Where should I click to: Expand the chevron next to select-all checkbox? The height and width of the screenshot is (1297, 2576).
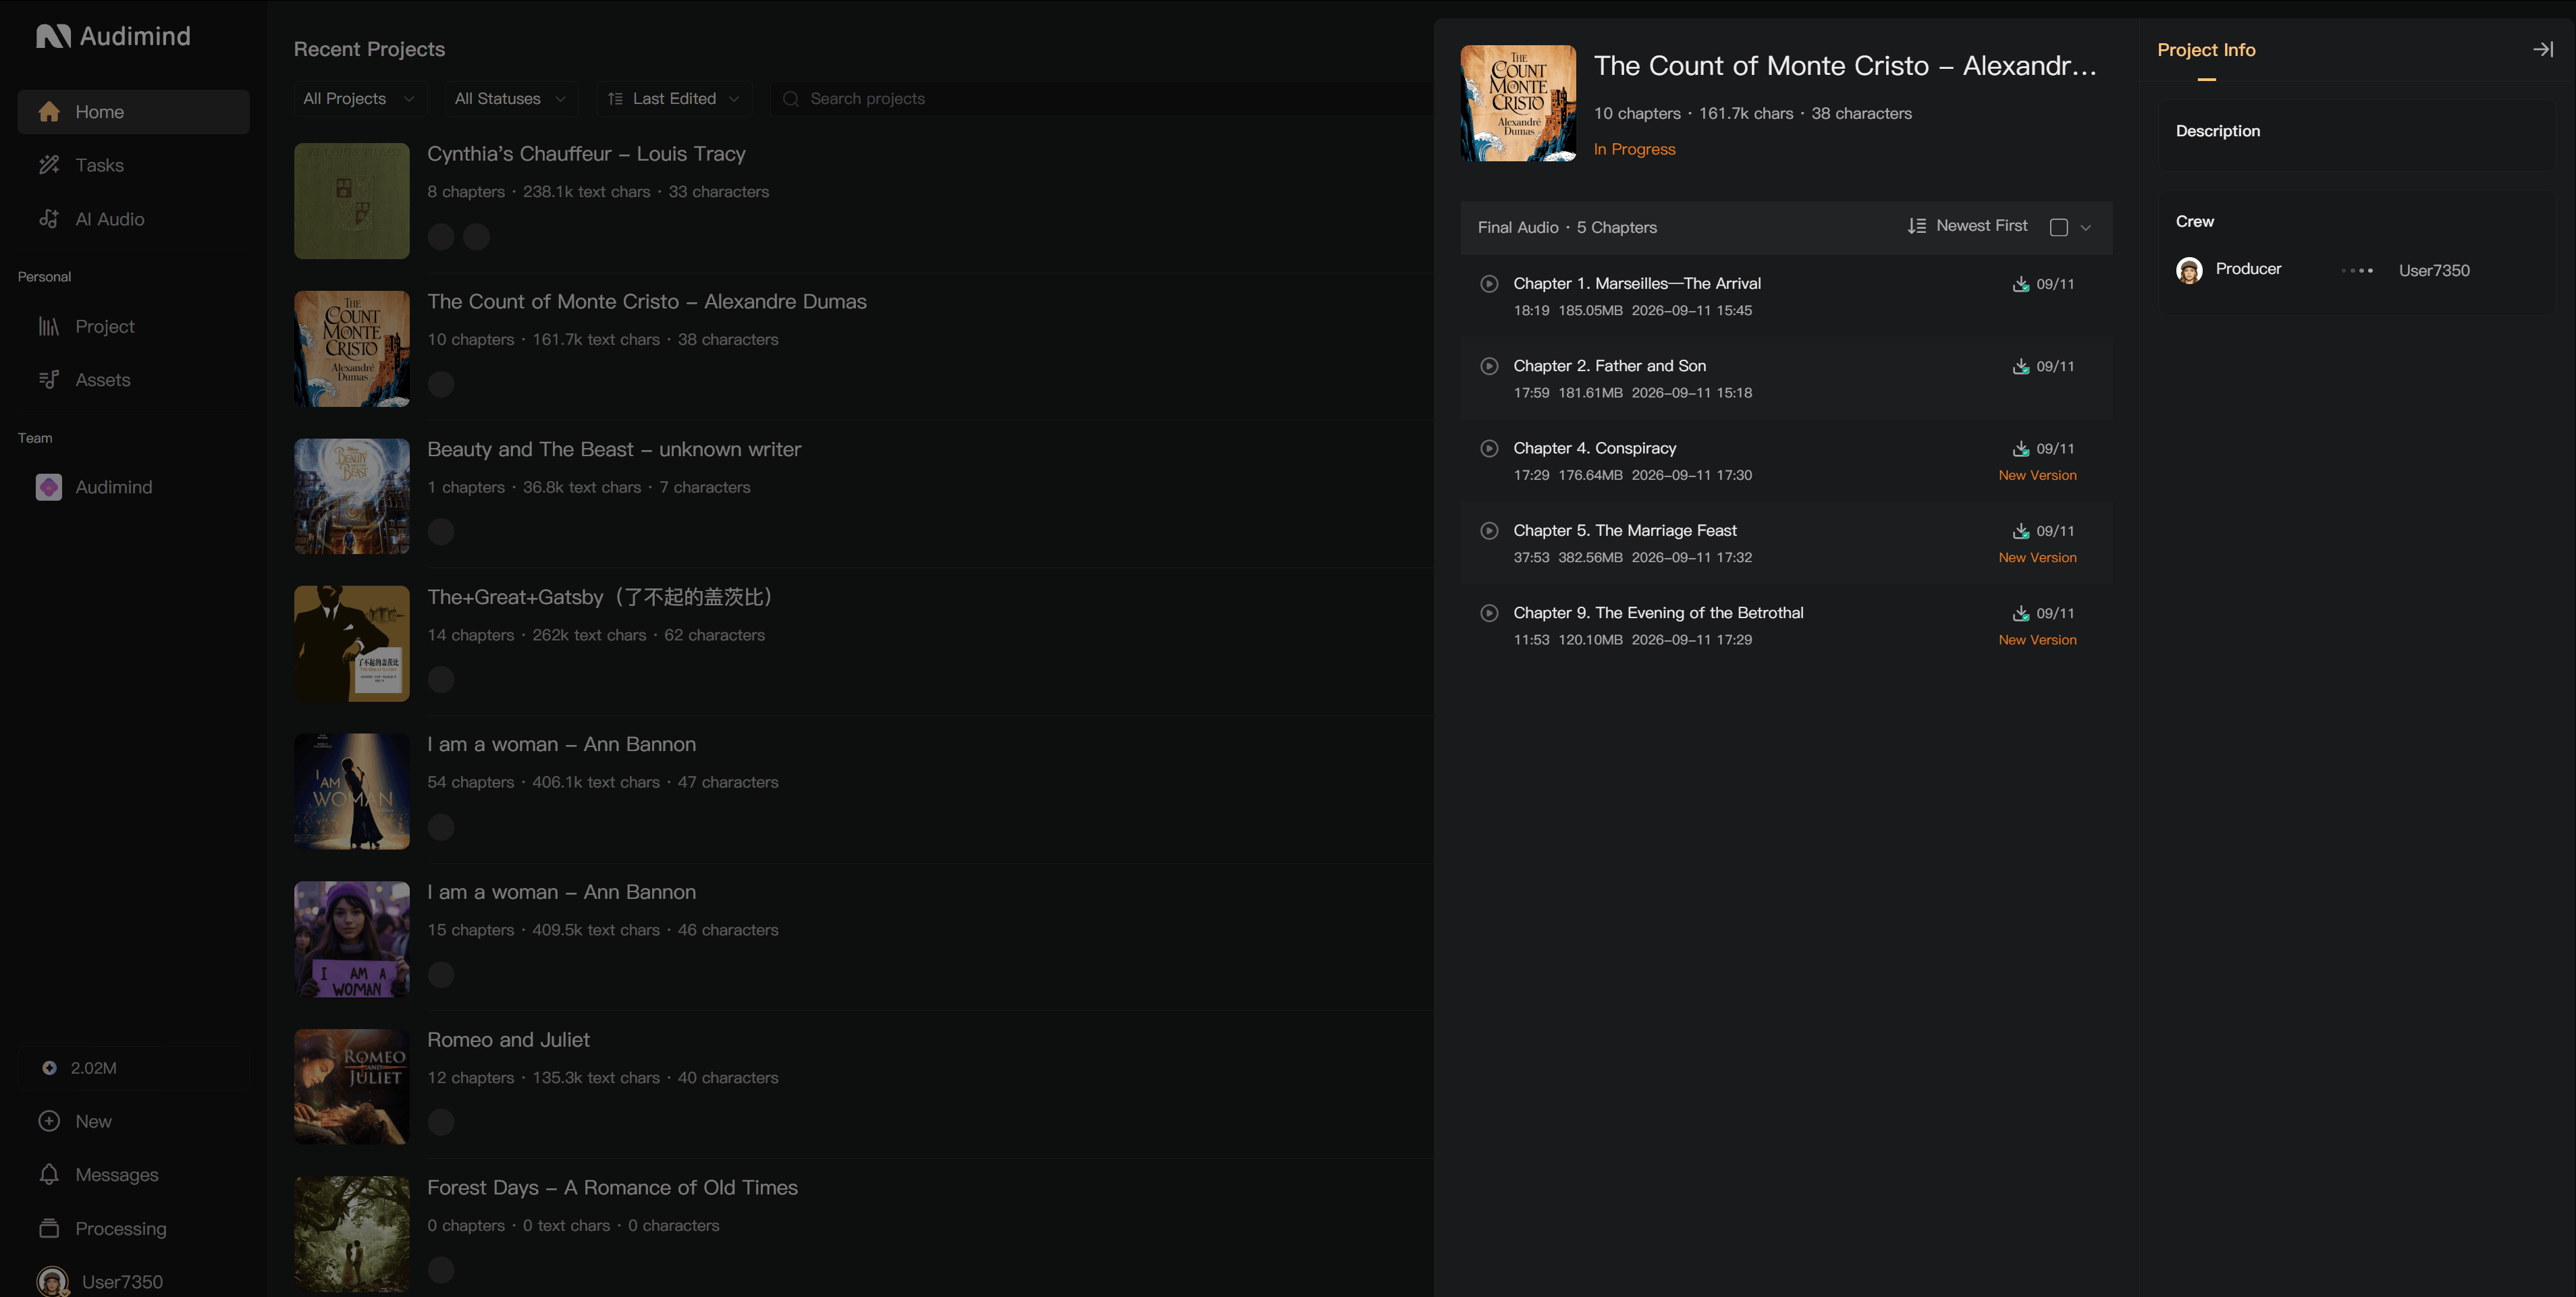[2085, 227]
